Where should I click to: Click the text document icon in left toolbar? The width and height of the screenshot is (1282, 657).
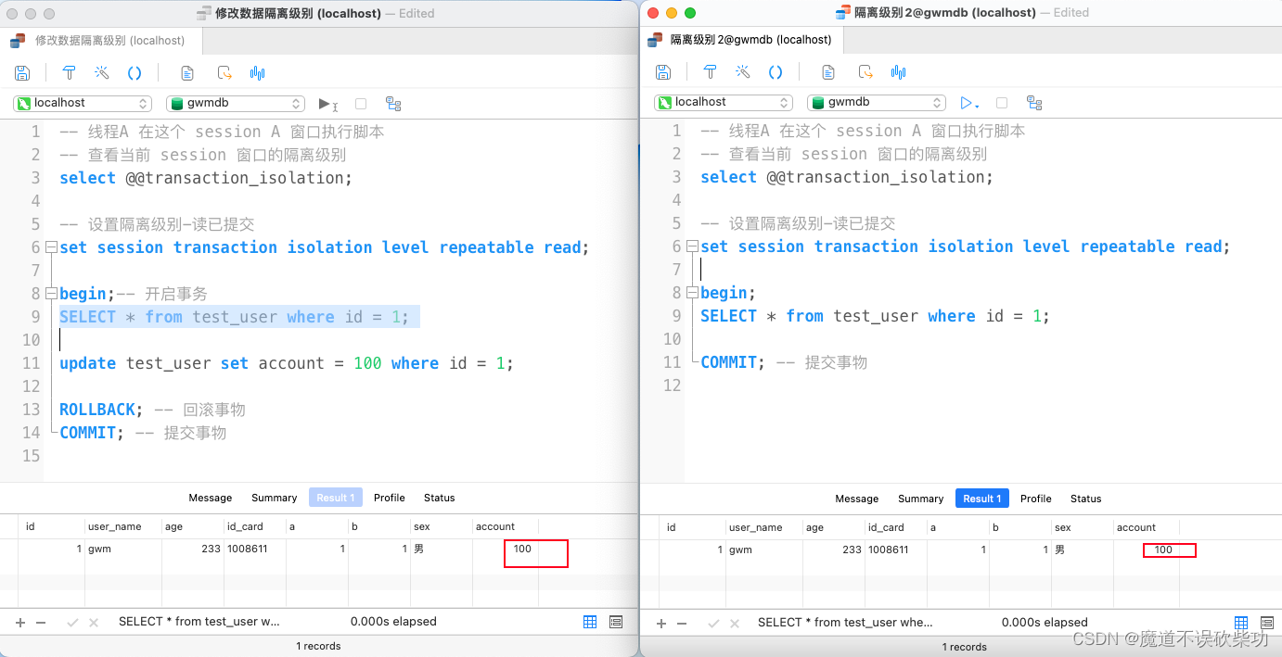(187, 73)
